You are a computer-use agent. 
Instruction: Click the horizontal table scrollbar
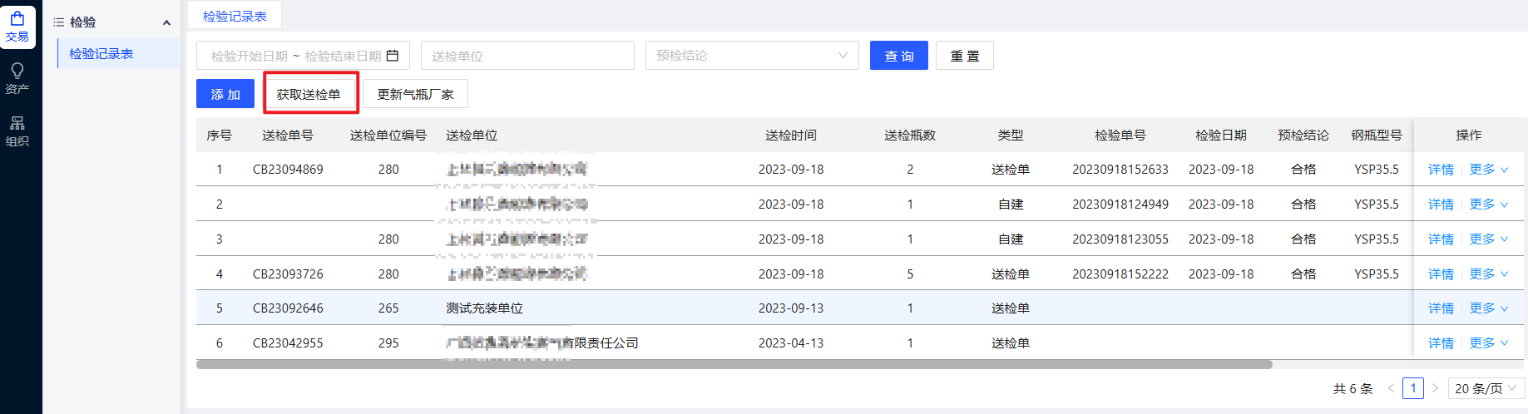coord(734,364)
